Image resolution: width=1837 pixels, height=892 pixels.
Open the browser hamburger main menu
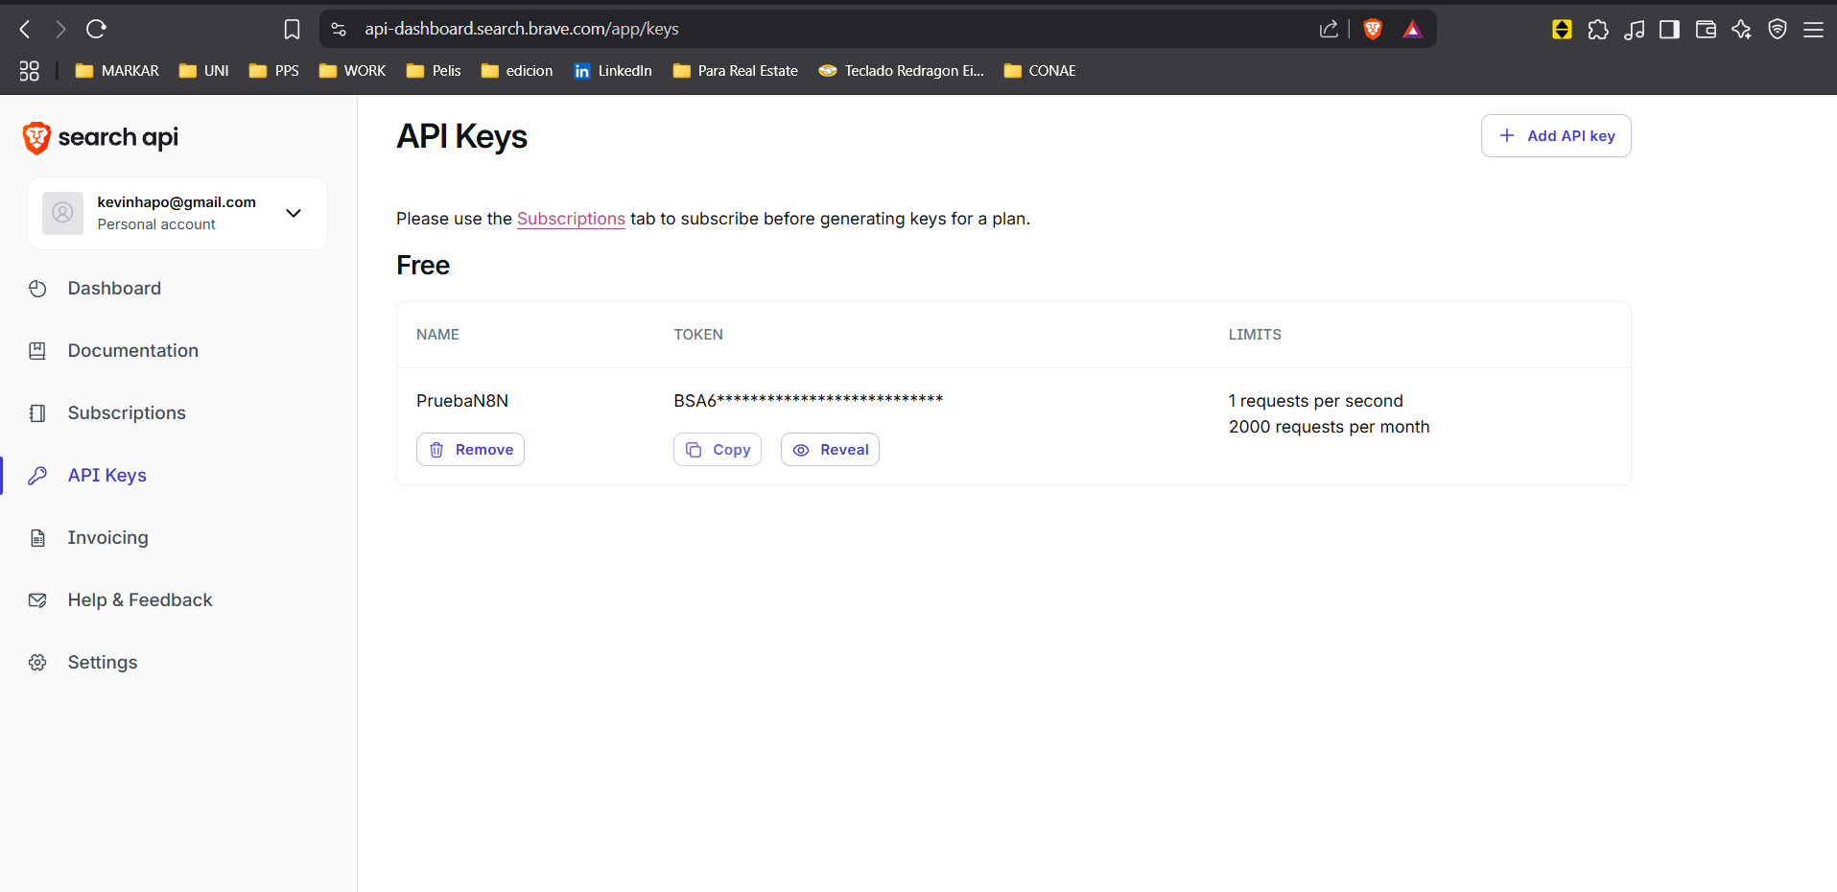point(1813,30)
